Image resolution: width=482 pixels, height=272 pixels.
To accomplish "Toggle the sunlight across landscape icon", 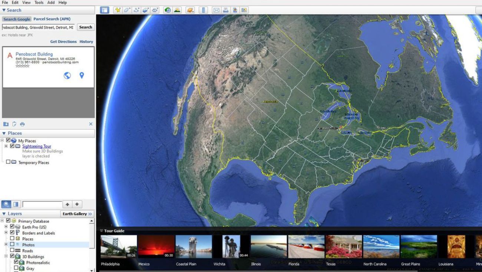I will 177,10.
